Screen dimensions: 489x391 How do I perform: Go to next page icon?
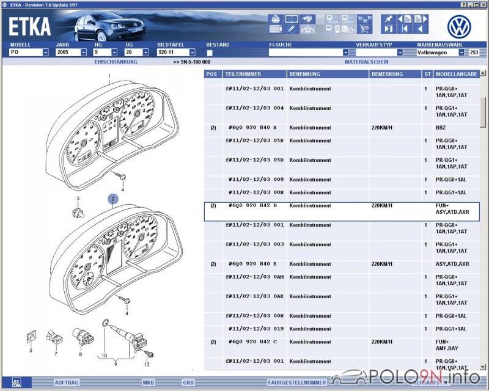(x=421, y=20)
